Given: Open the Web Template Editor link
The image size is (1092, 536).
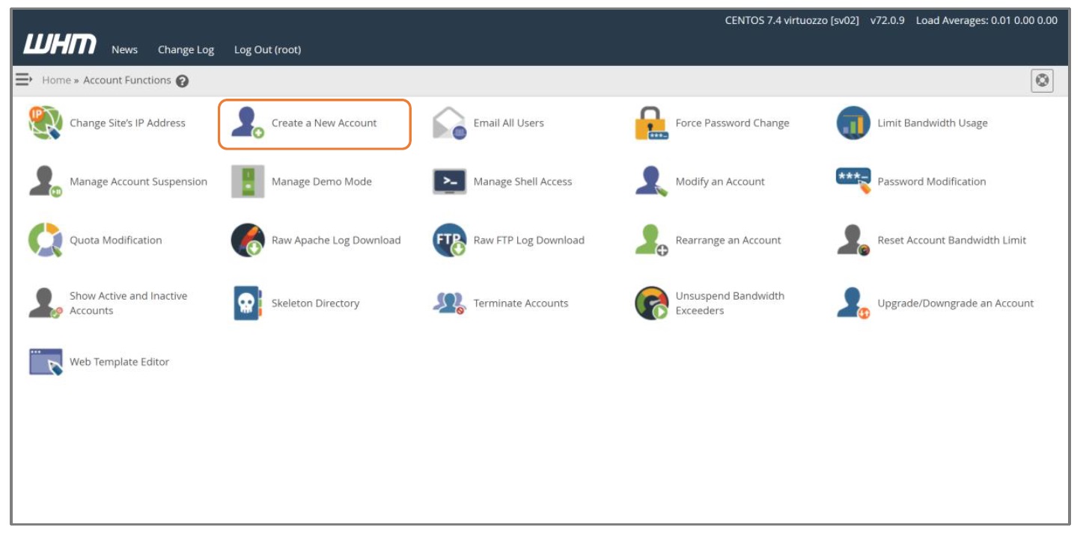Looking at the screenshot, I should point(120,362).
